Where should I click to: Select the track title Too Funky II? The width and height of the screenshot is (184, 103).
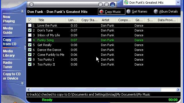pos(46,64)
